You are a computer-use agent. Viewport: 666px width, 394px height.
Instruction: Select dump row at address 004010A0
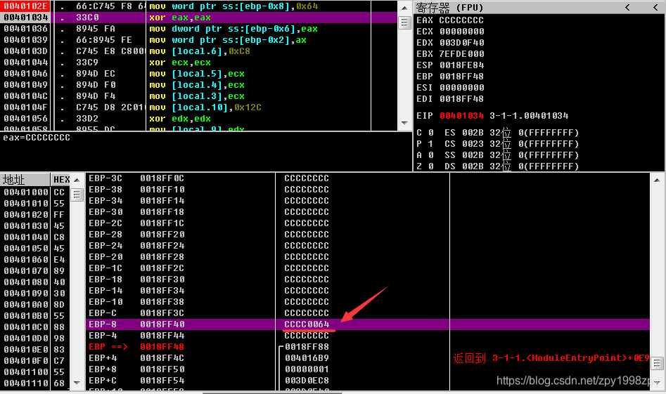(x=35, y=305)
